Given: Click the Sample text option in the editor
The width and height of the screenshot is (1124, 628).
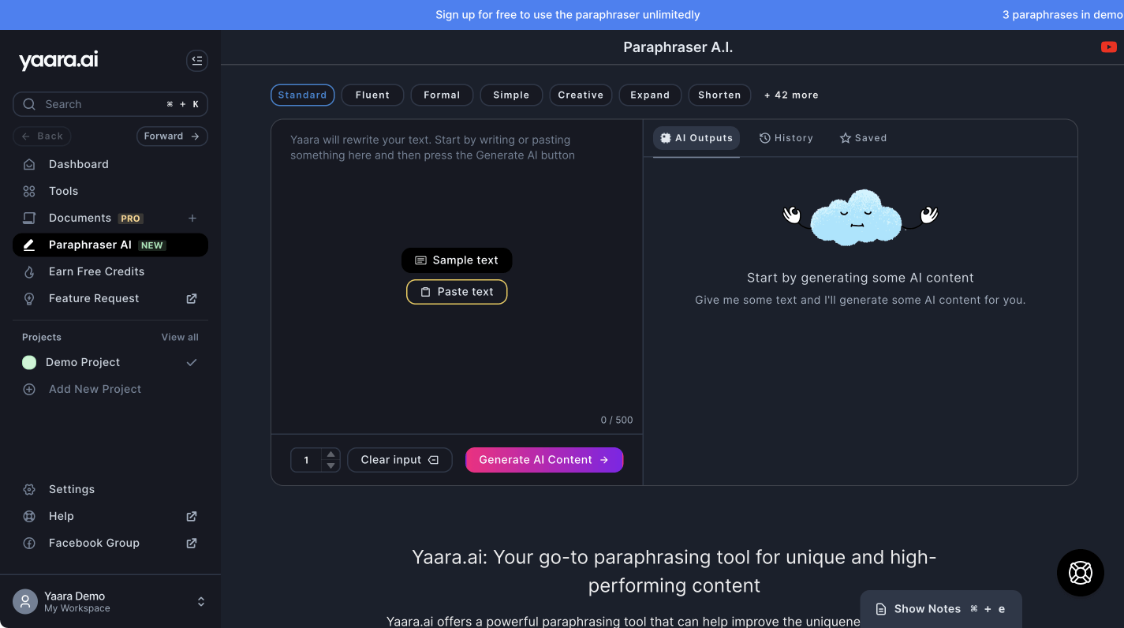Looking at the screenshot, I should (x=457, y=260).
